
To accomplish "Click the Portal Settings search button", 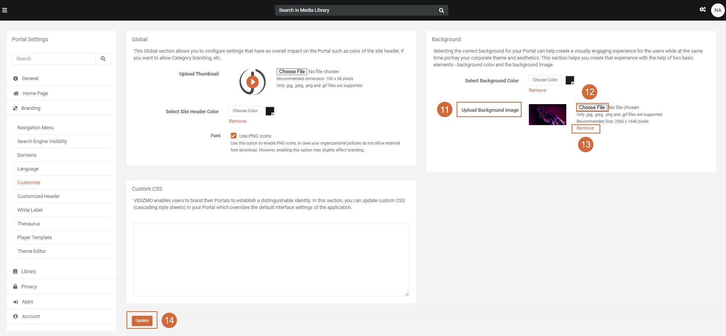I will click(103, 59).
